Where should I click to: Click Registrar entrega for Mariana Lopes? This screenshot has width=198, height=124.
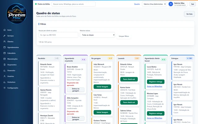[x=156, y=113]
